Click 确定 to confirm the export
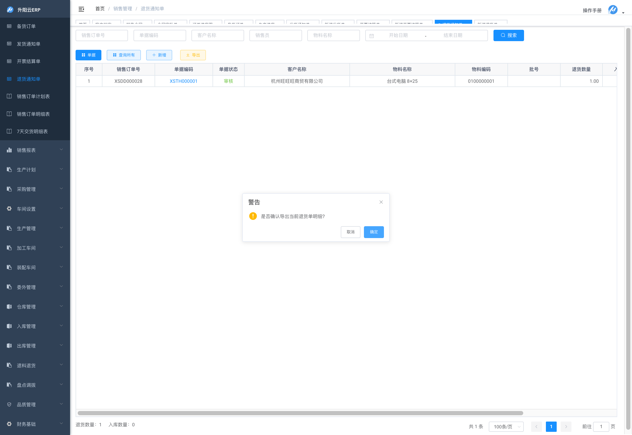This screenshot has height=435, width=632. pos(373,232)
